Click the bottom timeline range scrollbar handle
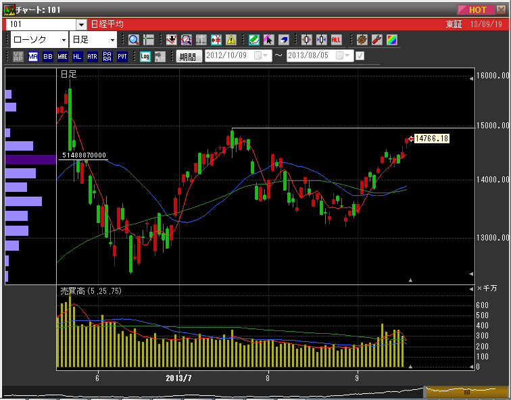 pyautogui.click(x=466, y=392)
